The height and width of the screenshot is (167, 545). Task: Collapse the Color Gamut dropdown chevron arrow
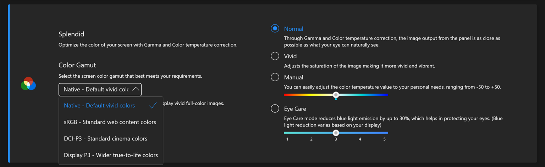click(136, 89)
